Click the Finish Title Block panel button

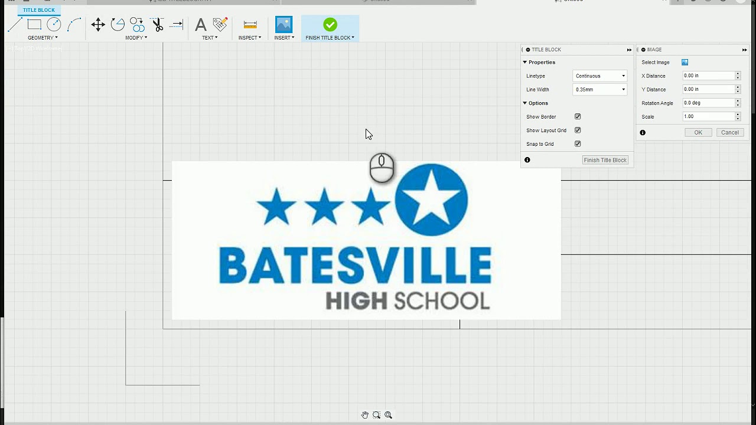tap(605, 160)
